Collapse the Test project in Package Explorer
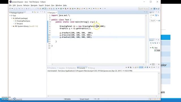The image size is (181, 102). [10, 16]
